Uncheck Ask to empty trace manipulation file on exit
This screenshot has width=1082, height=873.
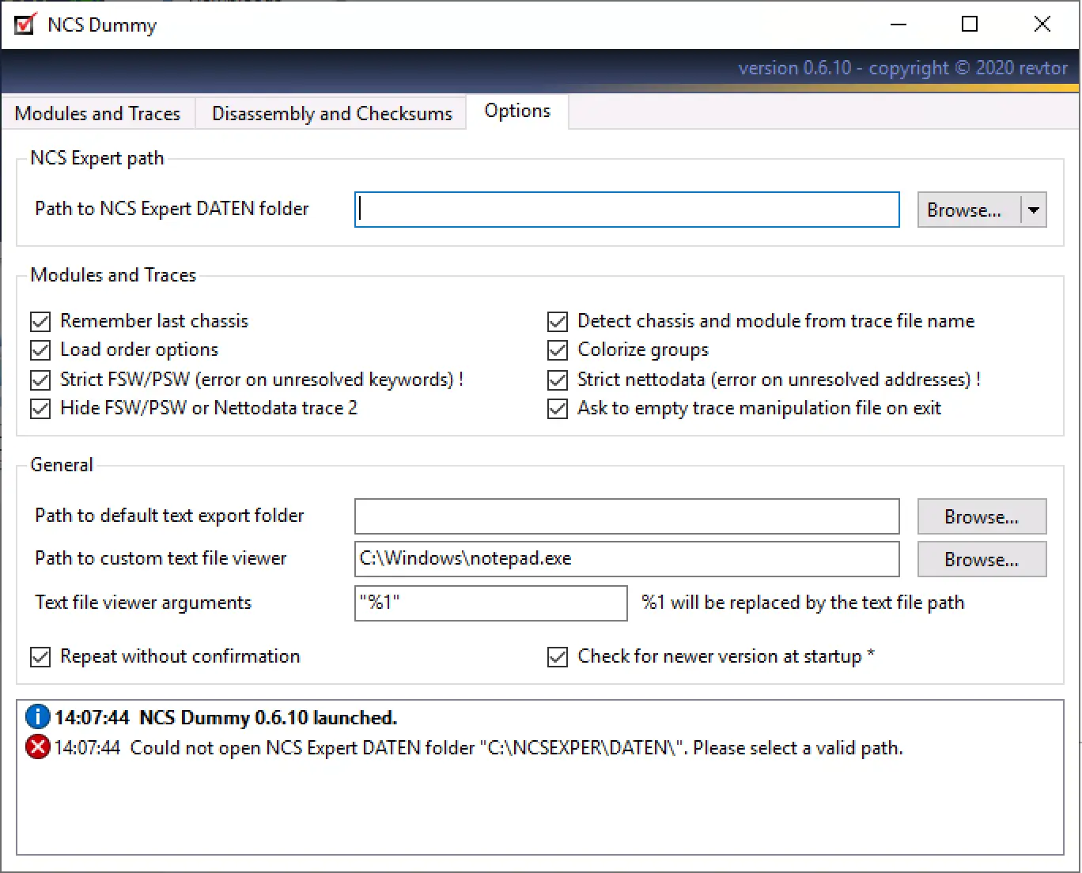tap(558, 409)
